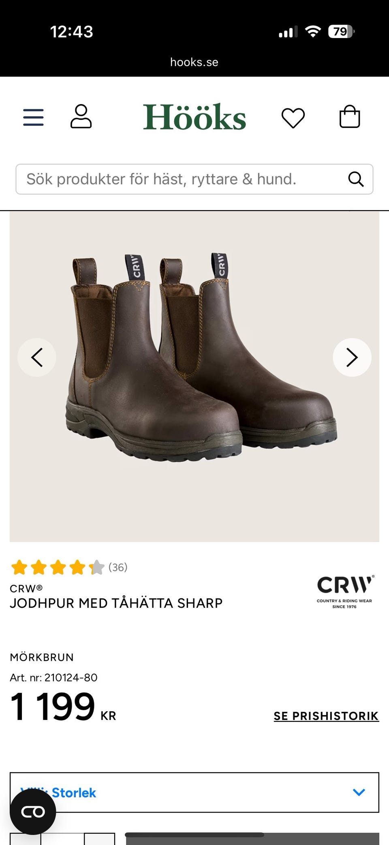The width and height of the screenshot is (389, 845).
Task: Expand the Välj Storlek size dropdown
Action: 194,792
